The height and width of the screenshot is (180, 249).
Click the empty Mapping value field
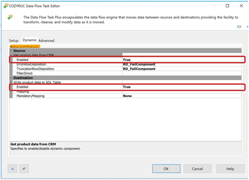[182, 92]
